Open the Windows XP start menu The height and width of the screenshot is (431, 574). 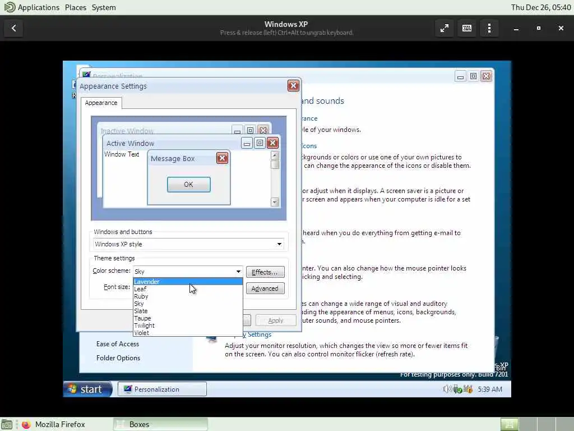87,389
